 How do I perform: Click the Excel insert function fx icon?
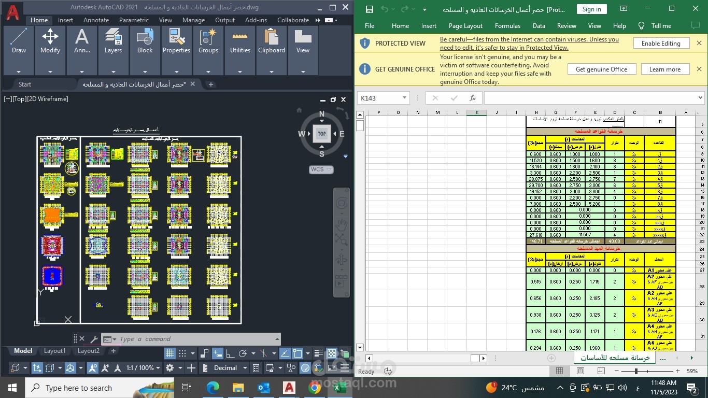(x=472, y=98)
